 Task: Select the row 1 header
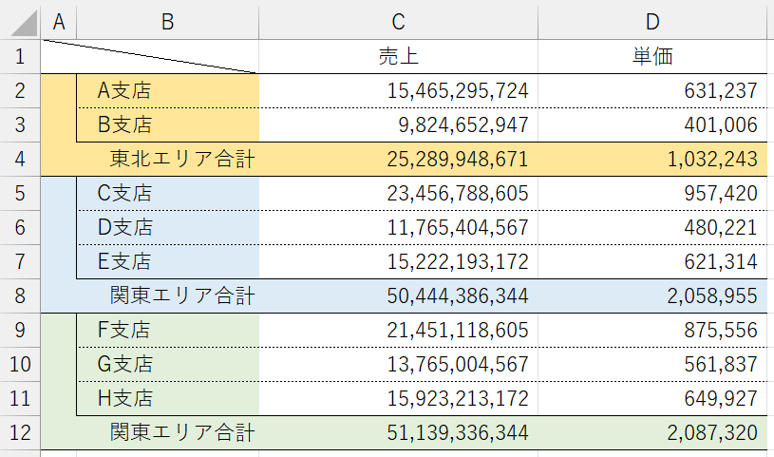tap(21, 56)
